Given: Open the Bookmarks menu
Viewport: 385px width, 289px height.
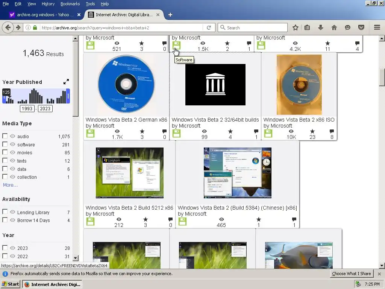Looking at the screenshot, I should click(70, 4).
